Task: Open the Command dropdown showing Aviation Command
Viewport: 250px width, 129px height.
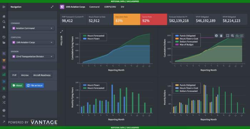Action: [33, 28]
